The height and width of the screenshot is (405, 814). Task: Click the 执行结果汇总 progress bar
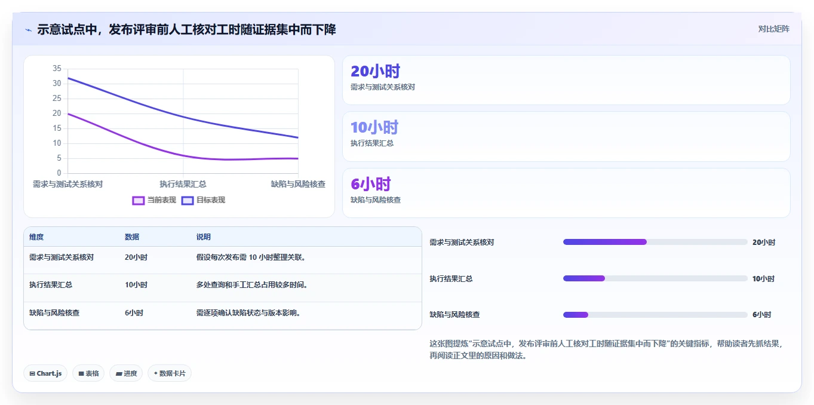pyautogui.click(x=655, y=278)
